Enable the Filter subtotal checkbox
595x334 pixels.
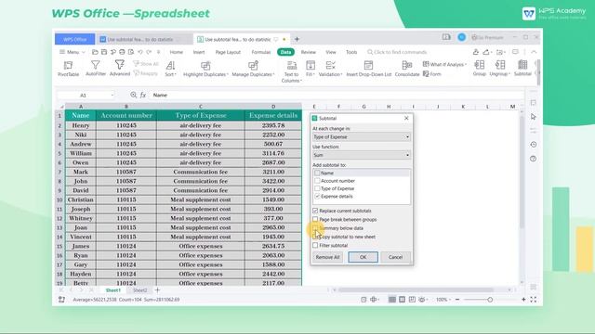click(315, 245)
